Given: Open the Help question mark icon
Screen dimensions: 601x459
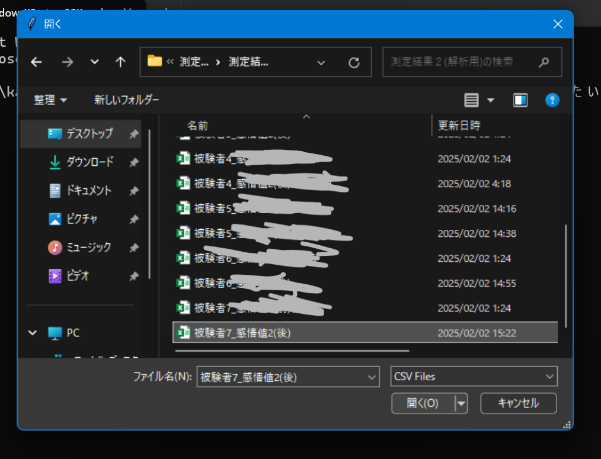Looking at the screenshot, I should pos(552,99).
